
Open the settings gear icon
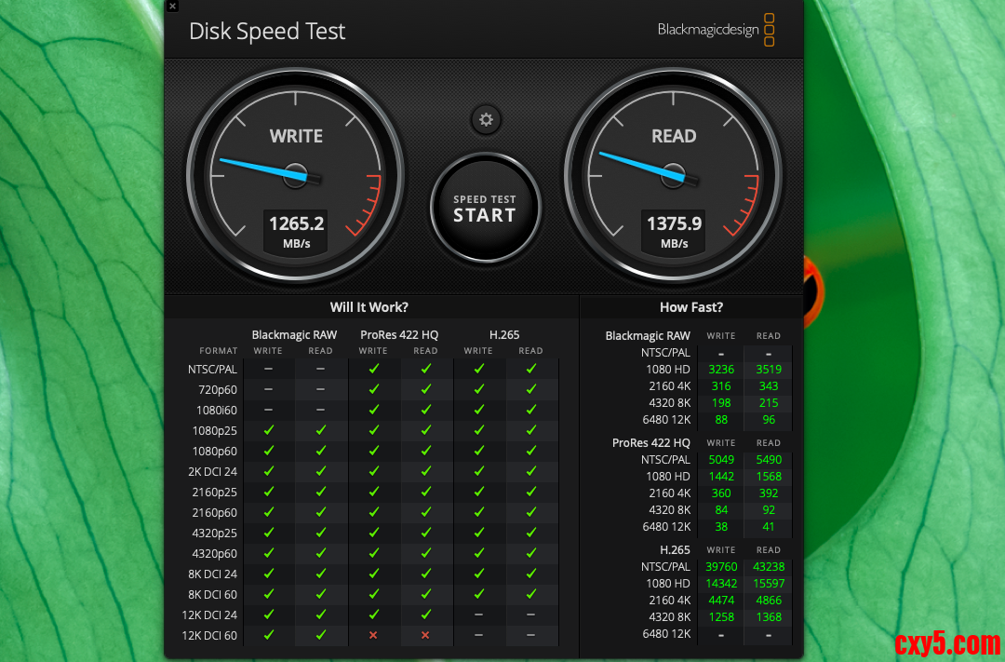pyautogui.click(x=486, y=120)
